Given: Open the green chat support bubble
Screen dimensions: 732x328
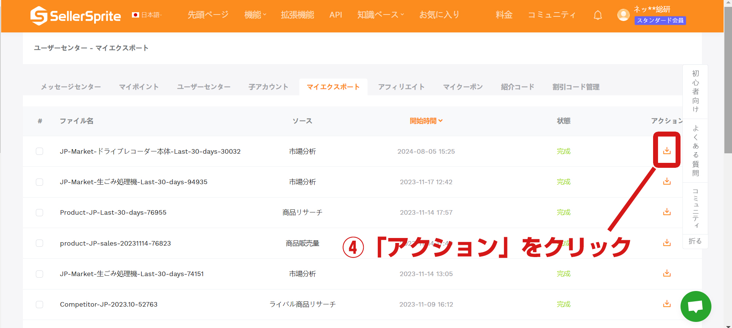Looking at the screenshot, I should click(x=696, y=306).
